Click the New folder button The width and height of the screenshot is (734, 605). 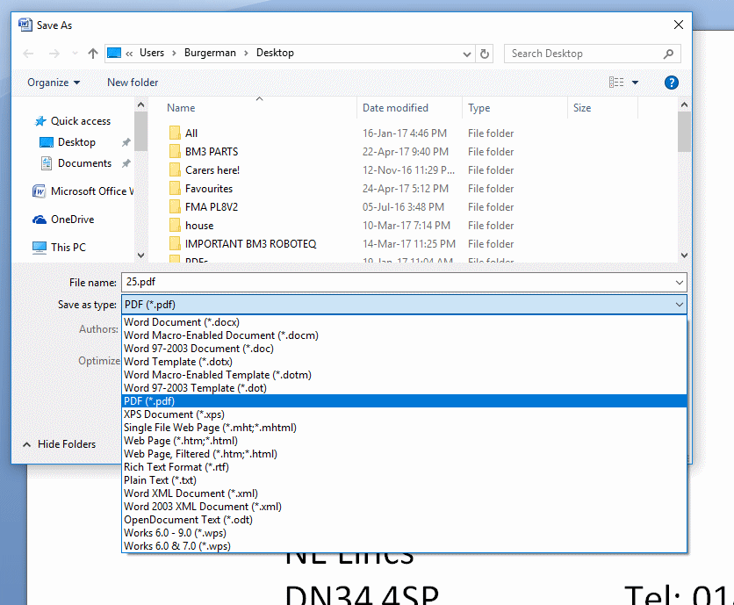133,83
